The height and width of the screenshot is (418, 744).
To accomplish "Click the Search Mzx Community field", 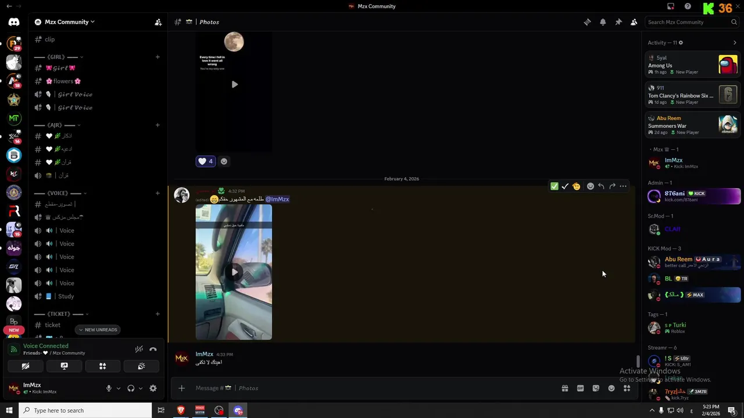I will click(x=692, y=22).
